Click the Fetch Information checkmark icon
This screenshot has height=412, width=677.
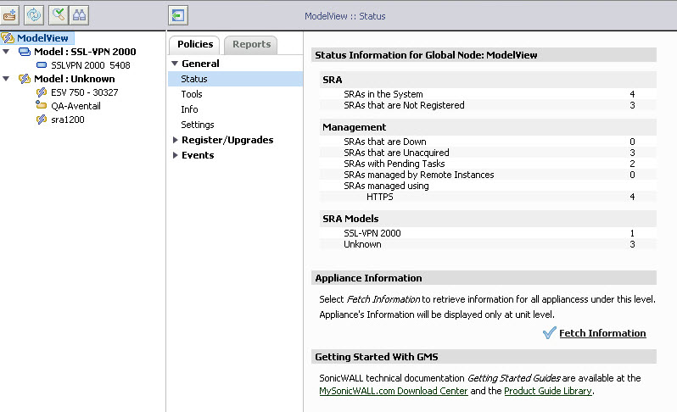pos(549,332)
